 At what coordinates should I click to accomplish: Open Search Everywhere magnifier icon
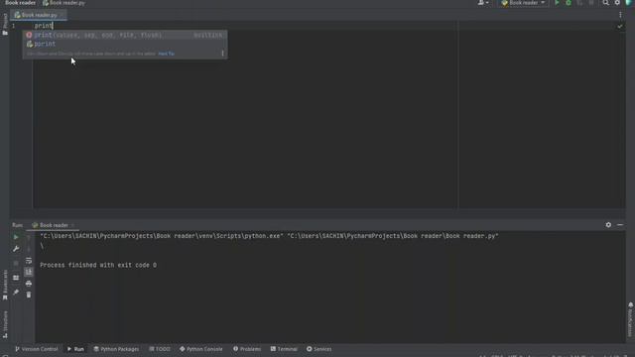tap(605, 3)
